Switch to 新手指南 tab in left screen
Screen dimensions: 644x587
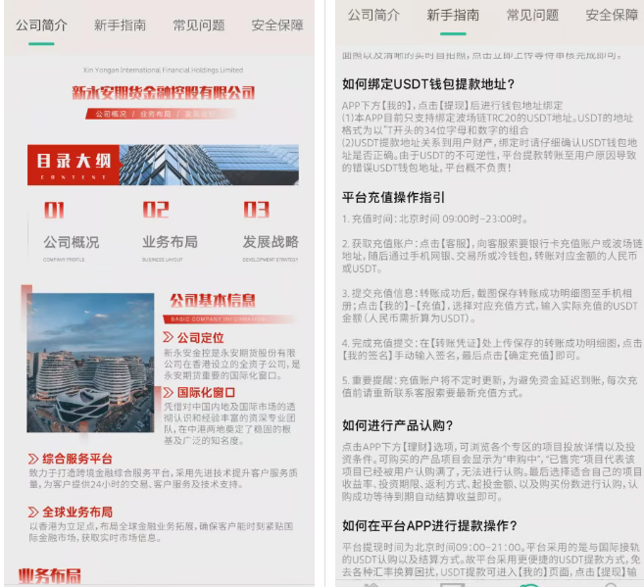click(x=120, y=24)
